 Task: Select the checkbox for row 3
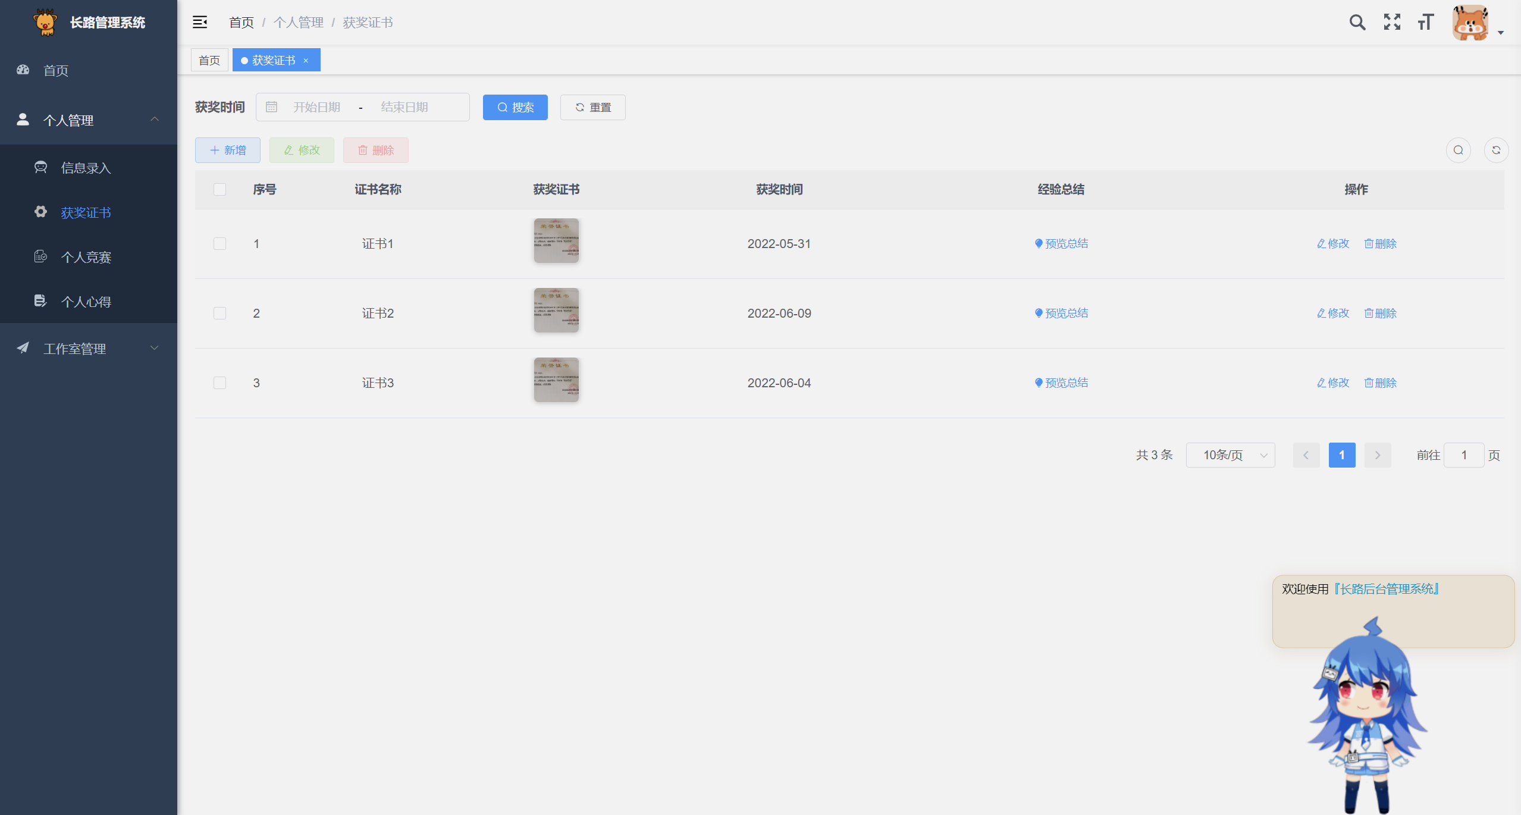click(x=219, y=383)
